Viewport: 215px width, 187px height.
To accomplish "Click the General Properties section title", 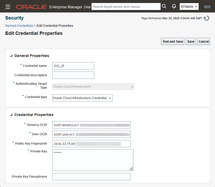I will tap(31, 56).
